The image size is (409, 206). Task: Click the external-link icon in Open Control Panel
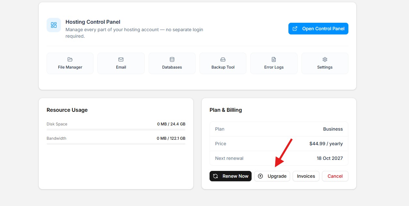point(295,29)
